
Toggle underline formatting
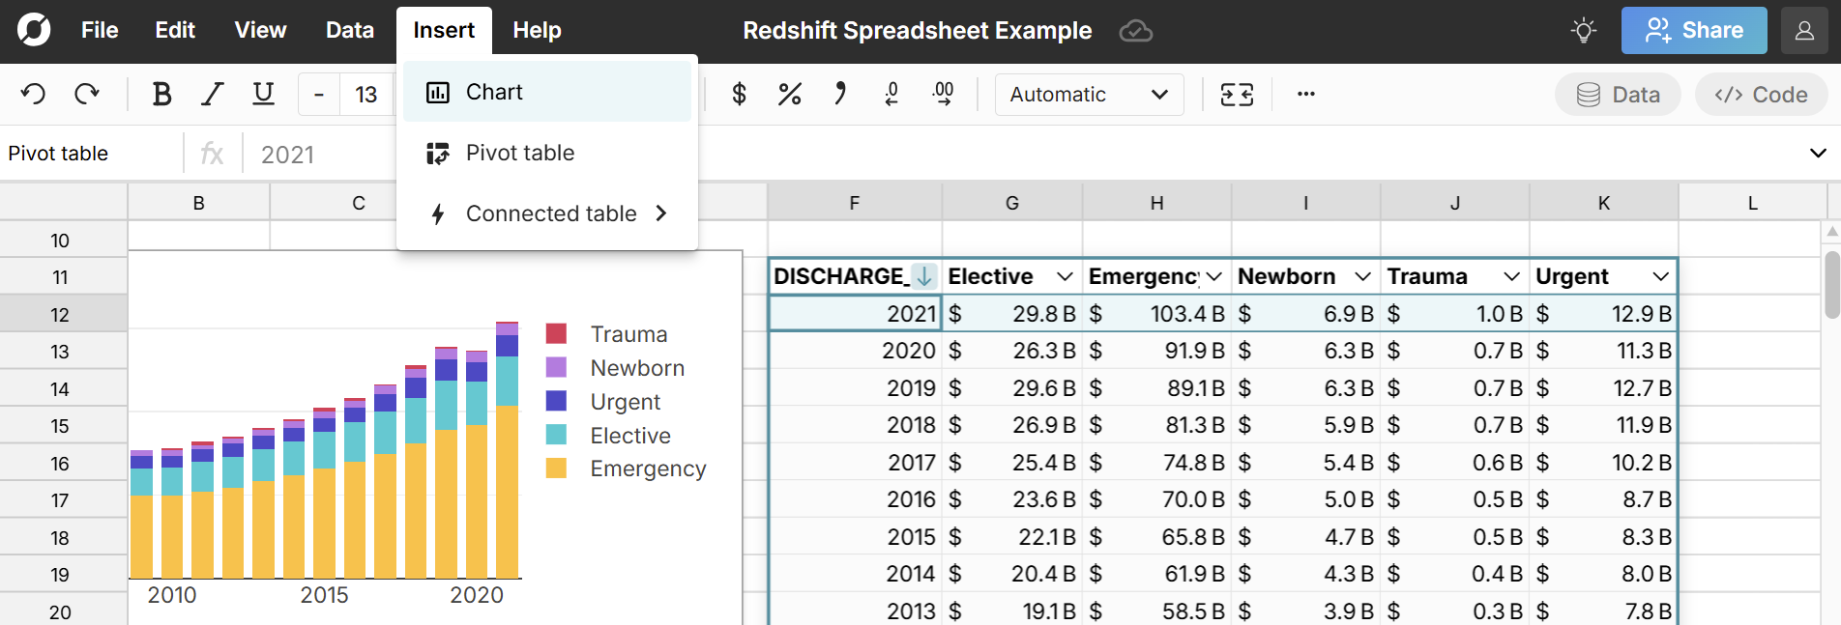(x=263, y=94)
